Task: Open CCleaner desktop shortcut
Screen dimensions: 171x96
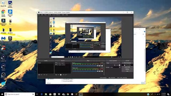Action: 3,49
